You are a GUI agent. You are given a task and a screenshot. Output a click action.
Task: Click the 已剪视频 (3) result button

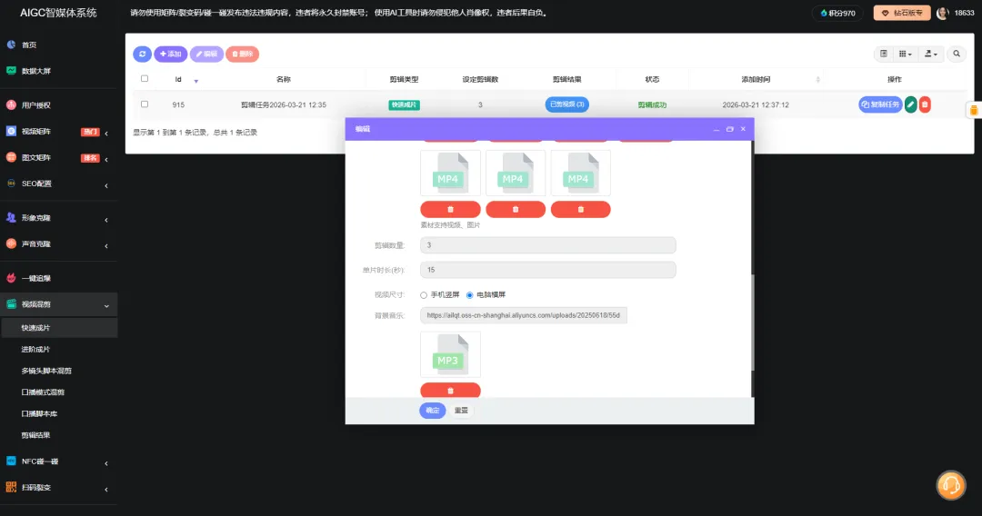566,104
